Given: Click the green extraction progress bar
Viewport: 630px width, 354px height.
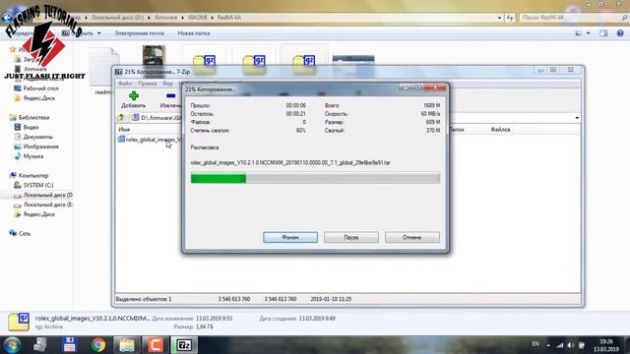Looking at the screenshot, I should 315,178.
